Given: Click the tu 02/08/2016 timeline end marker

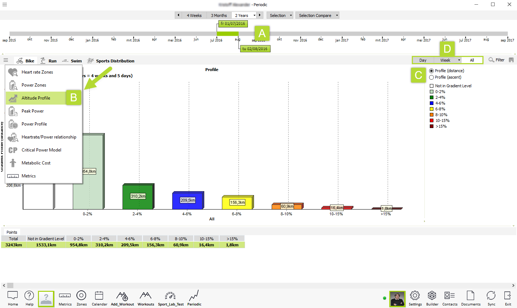Looking at the screenshot, I should (x=255, y=49).
